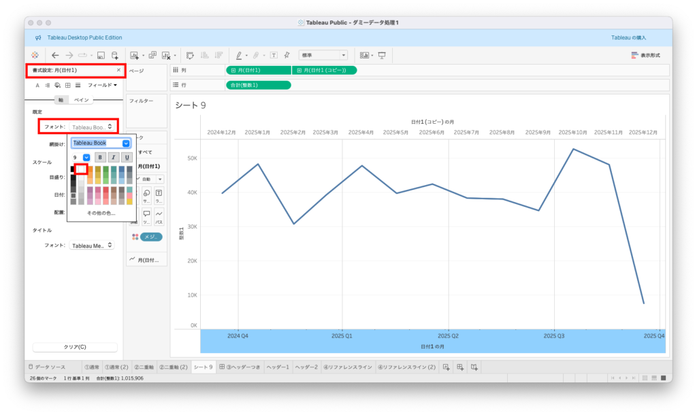The image size is (697, 415).
Task: Toggle bold in the font popup
Action: pos(99,157)
